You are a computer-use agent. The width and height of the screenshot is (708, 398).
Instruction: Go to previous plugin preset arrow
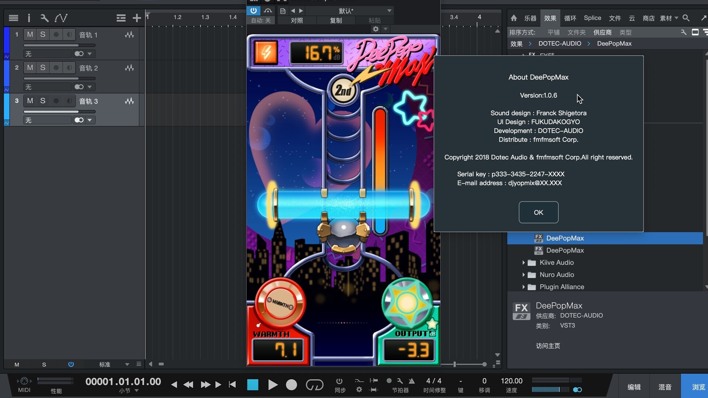coord(293,11)
